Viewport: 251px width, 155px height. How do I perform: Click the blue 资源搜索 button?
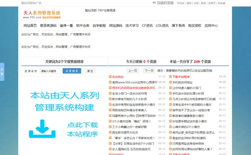pos(72,71)
